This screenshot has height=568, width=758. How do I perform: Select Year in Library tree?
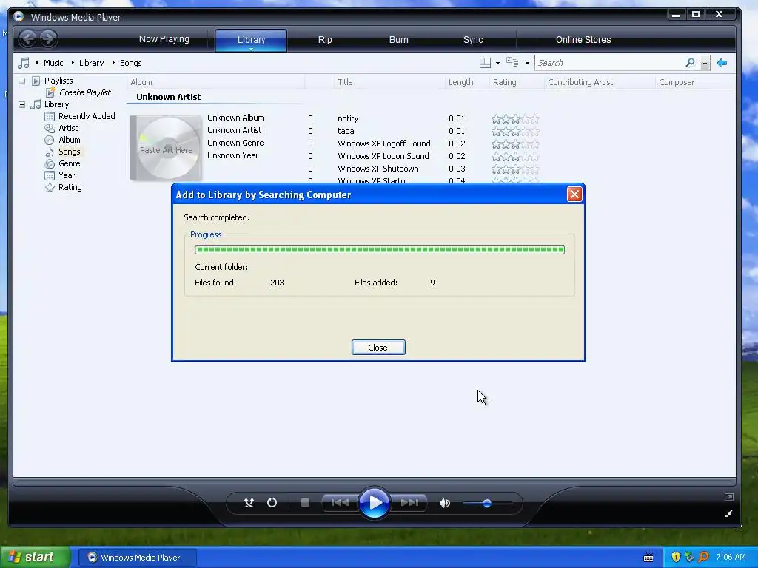tap(67, 175)
